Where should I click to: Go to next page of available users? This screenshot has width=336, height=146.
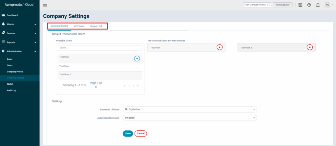click(133, 86)
